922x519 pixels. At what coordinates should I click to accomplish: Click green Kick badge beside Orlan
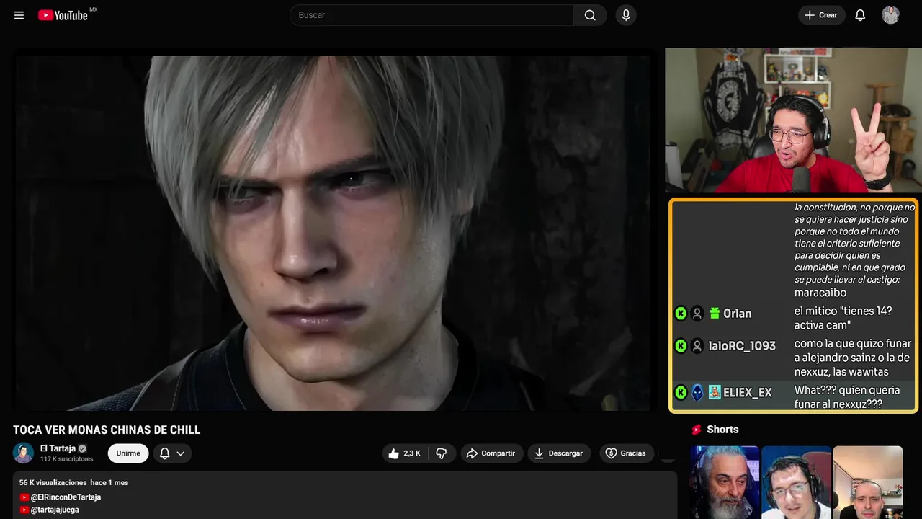pyautogui.click(x=681, y=314)
